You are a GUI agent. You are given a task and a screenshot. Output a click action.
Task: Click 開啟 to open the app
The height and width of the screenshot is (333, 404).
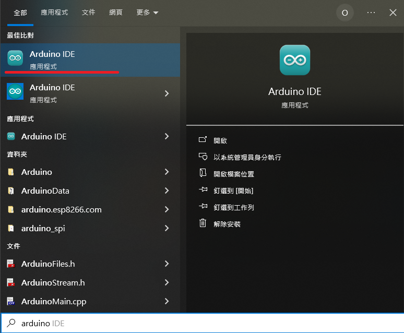click(220, 140)
